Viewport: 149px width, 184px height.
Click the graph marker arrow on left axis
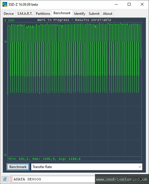pos(6,42)
